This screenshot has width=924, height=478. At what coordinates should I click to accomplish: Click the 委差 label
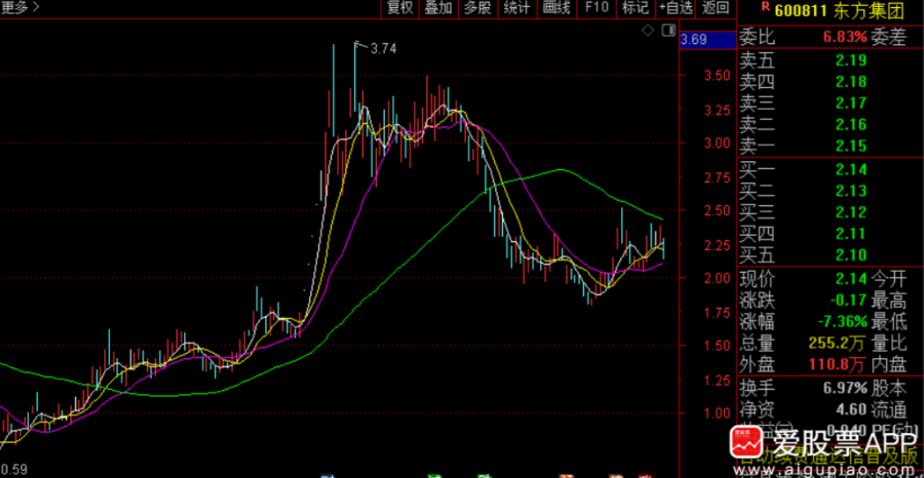tap(889, 38)
